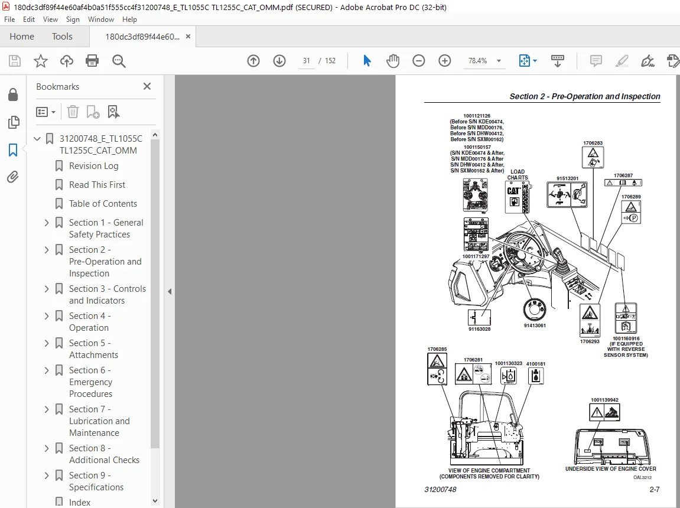This screenshot has height=508, width=680.
Task: Expand Section 8 - Additional Checks
Action: click(x=47, y=448)
